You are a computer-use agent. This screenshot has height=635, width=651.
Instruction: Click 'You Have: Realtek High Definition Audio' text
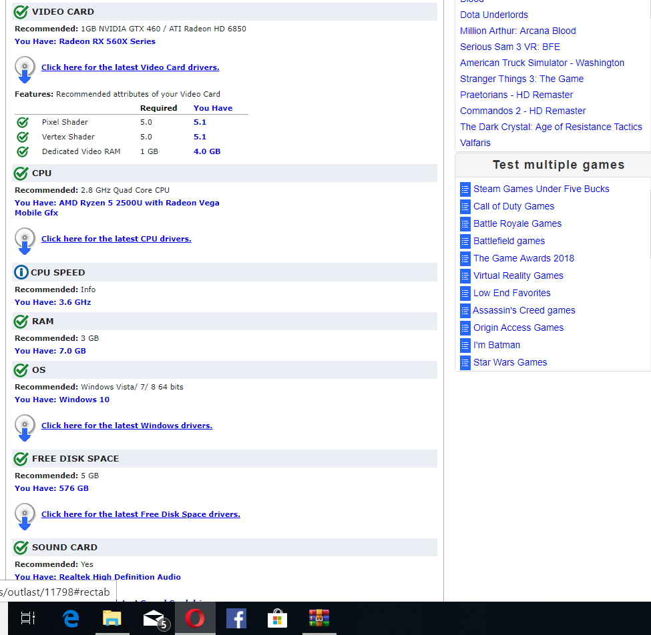pos(97,577)
